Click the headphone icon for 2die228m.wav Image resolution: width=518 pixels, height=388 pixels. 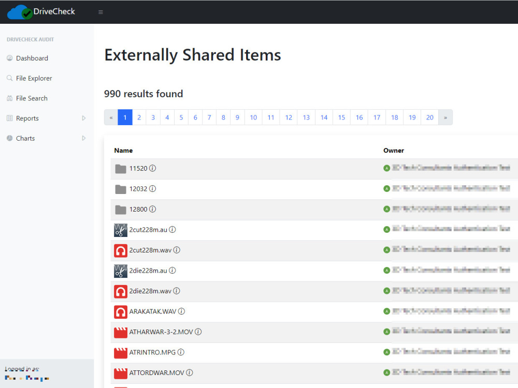click(x=121, y=292)
